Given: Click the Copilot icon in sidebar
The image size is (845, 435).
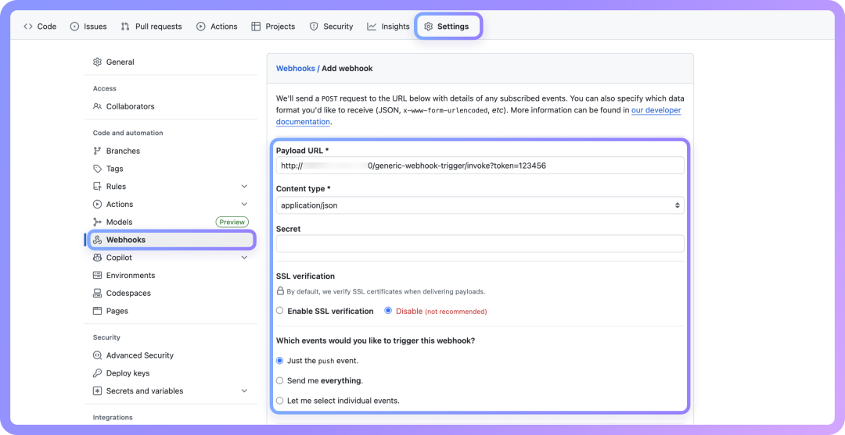Looking at the screenshot, I should (x=98, y=258).
